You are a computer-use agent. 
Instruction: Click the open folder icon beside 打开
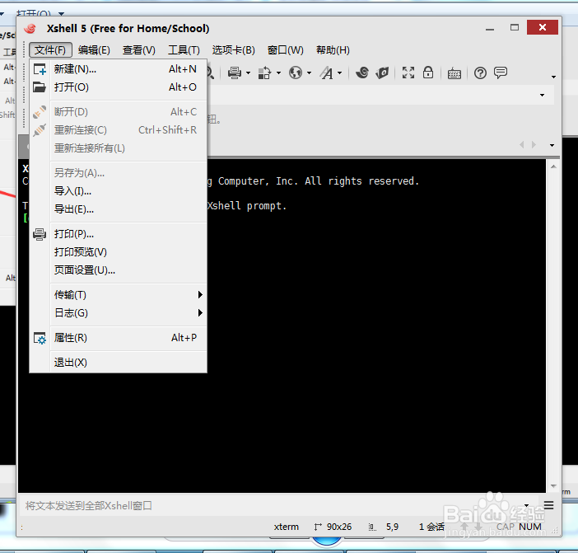40,87
